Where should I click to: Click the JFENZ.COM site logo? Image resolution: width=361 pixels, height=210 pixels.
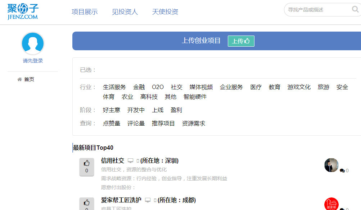click(x=23, y=11)
